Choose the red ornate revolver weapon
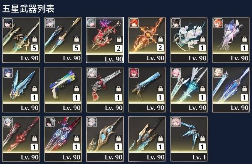 [105, 90]
